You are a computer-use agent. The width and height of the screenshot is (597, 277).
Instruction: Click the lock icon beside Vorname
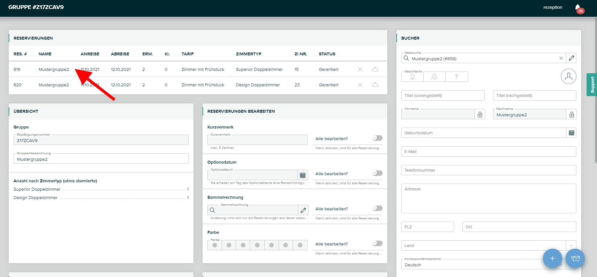480,114
